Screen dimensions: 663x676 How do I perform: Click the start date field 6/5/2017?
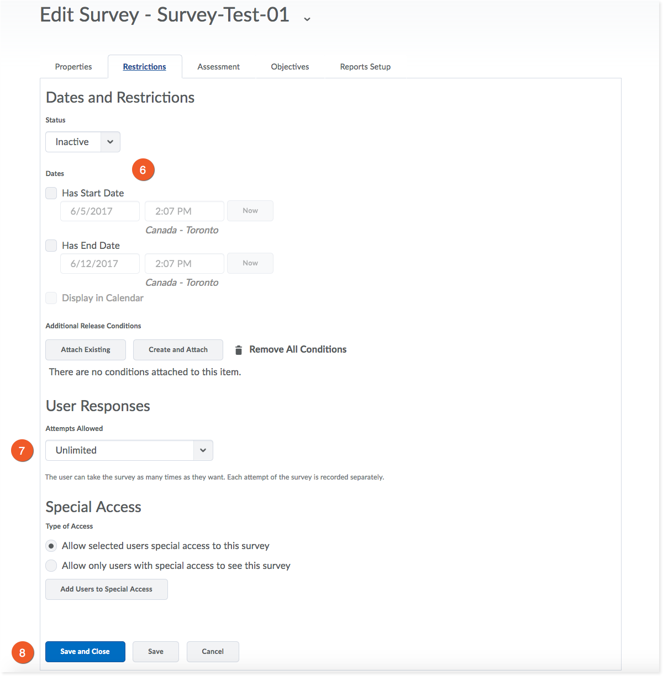tap(100, 211)
